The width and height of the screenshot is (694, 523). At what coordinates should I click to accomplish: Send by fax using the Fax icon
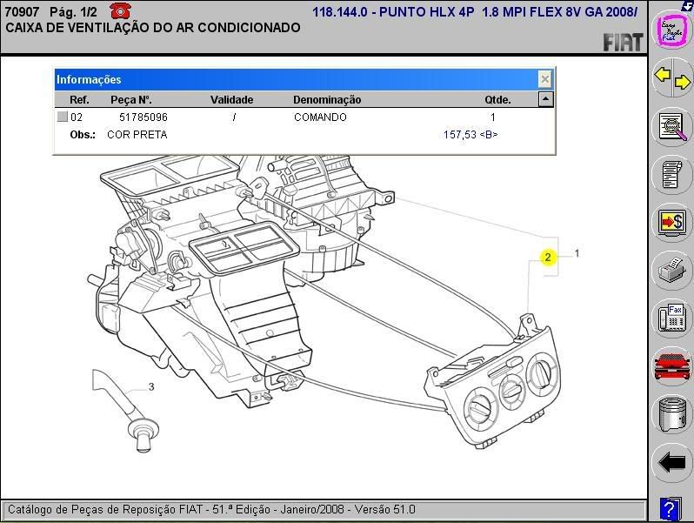point(672,318)
